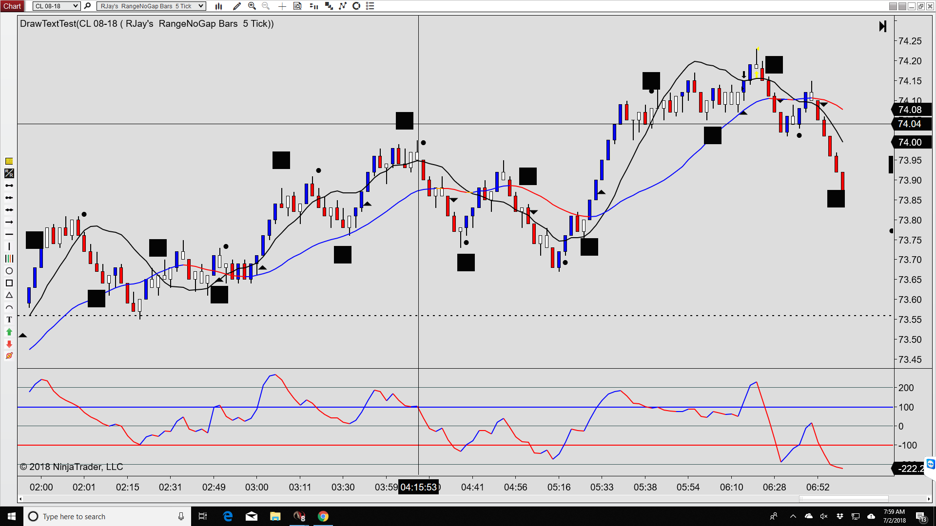Open Windows Start menu

point(12,516)
